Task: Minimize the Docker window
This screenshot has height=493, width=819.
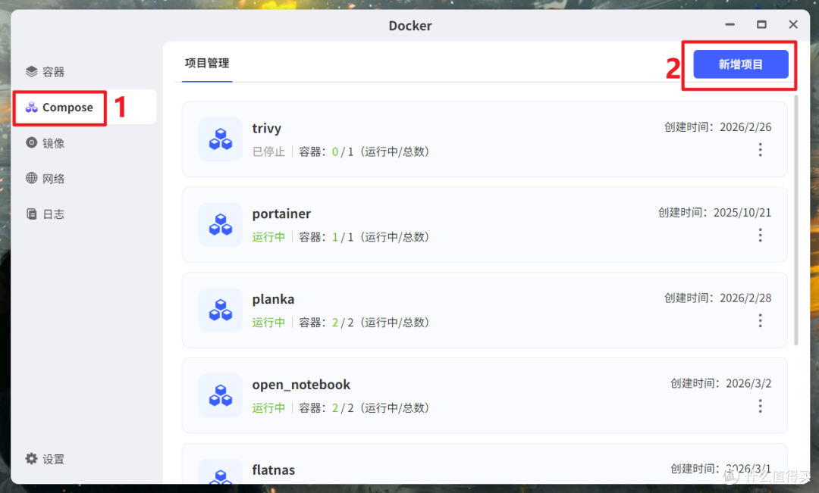Action: point(730,24)
